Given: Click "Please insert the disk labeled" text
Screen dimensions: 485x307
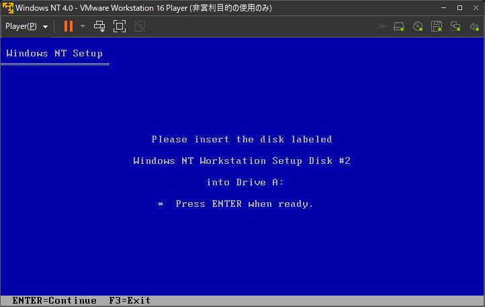Looking at the screenshot, I should (x=242, y=139).
